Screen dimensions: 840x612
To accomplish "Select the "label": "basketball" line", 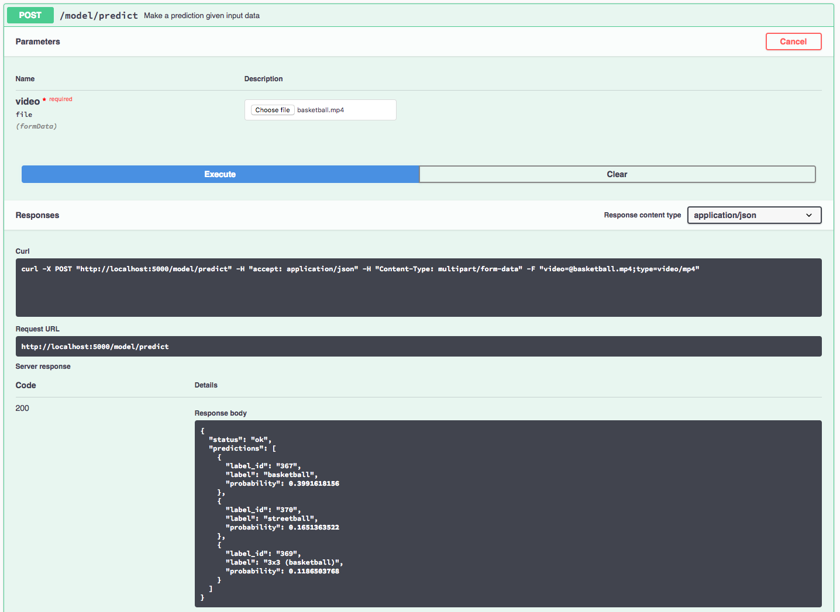I will 272,475.
